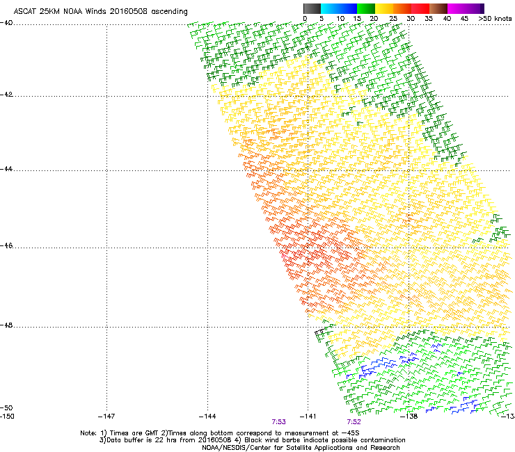Click the latitude axis label "-44"

pos(6,169)
